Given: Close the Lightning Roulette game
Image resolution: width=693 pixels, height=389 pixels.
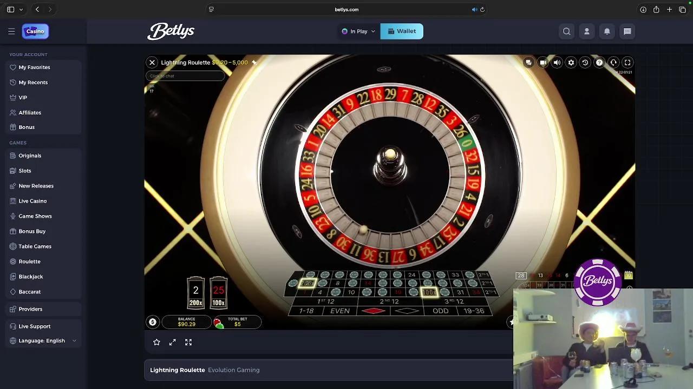Looking at the screenshot, I should (x=152, y=63).
